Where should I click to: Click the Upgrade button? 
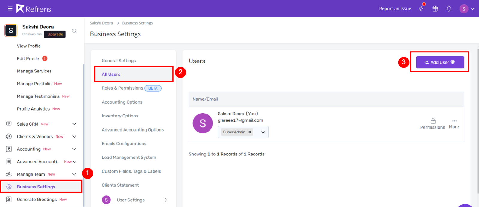(x=55, y=34)
